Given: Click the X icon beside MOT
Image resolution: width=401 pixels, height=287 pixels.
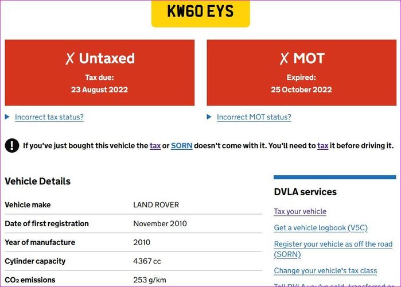Looking at the screenshot, I should pyautogui.click(x=284, y=59).
